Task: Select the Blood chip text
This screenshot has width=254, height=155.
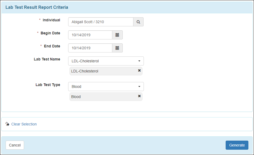Action: click(76, 97)
